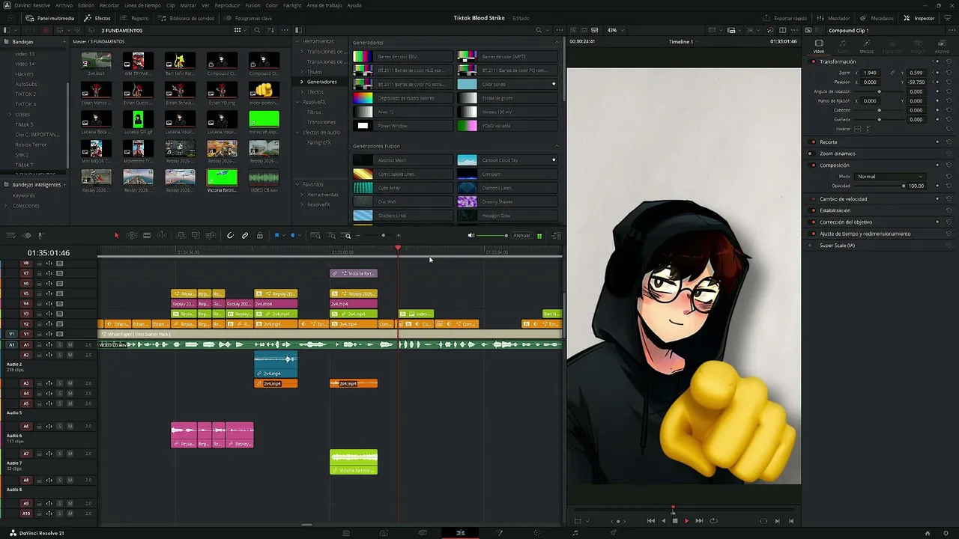Reset Transformación parameters
The image size is (959, 539).
click(949, 61)
